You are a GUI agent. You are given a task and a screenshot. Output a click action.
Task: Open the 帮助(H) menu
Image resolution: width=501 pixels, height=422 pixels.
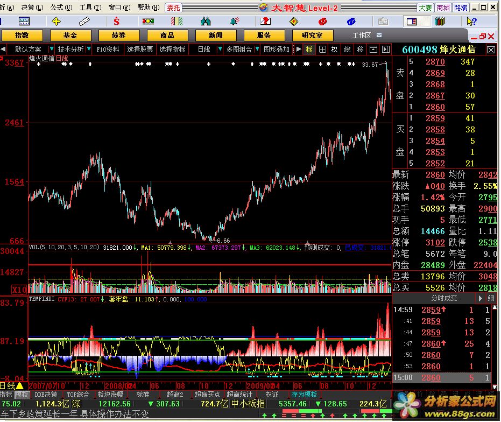point(149,8)
